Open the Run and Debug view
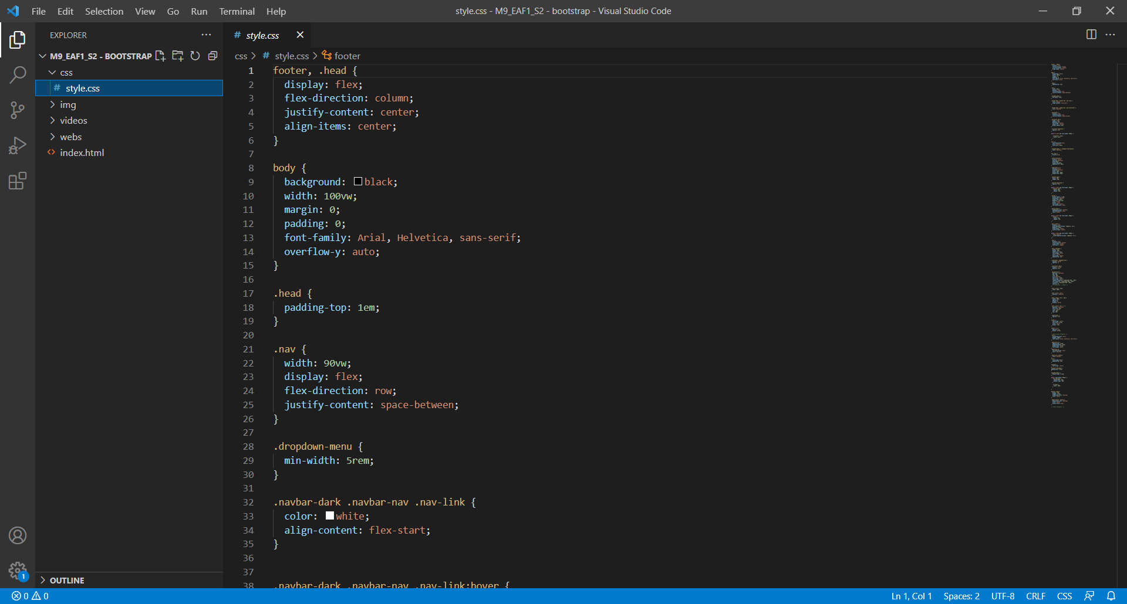This screenshot has width=1127, height=604. tap(18, 145)
